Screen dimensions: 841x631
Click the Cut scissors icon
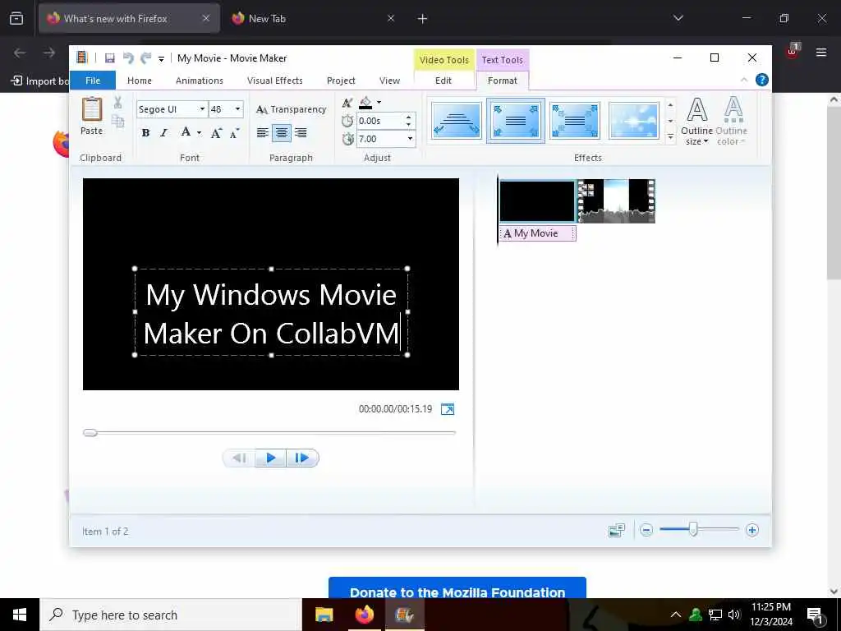click(x=118, y=102)
